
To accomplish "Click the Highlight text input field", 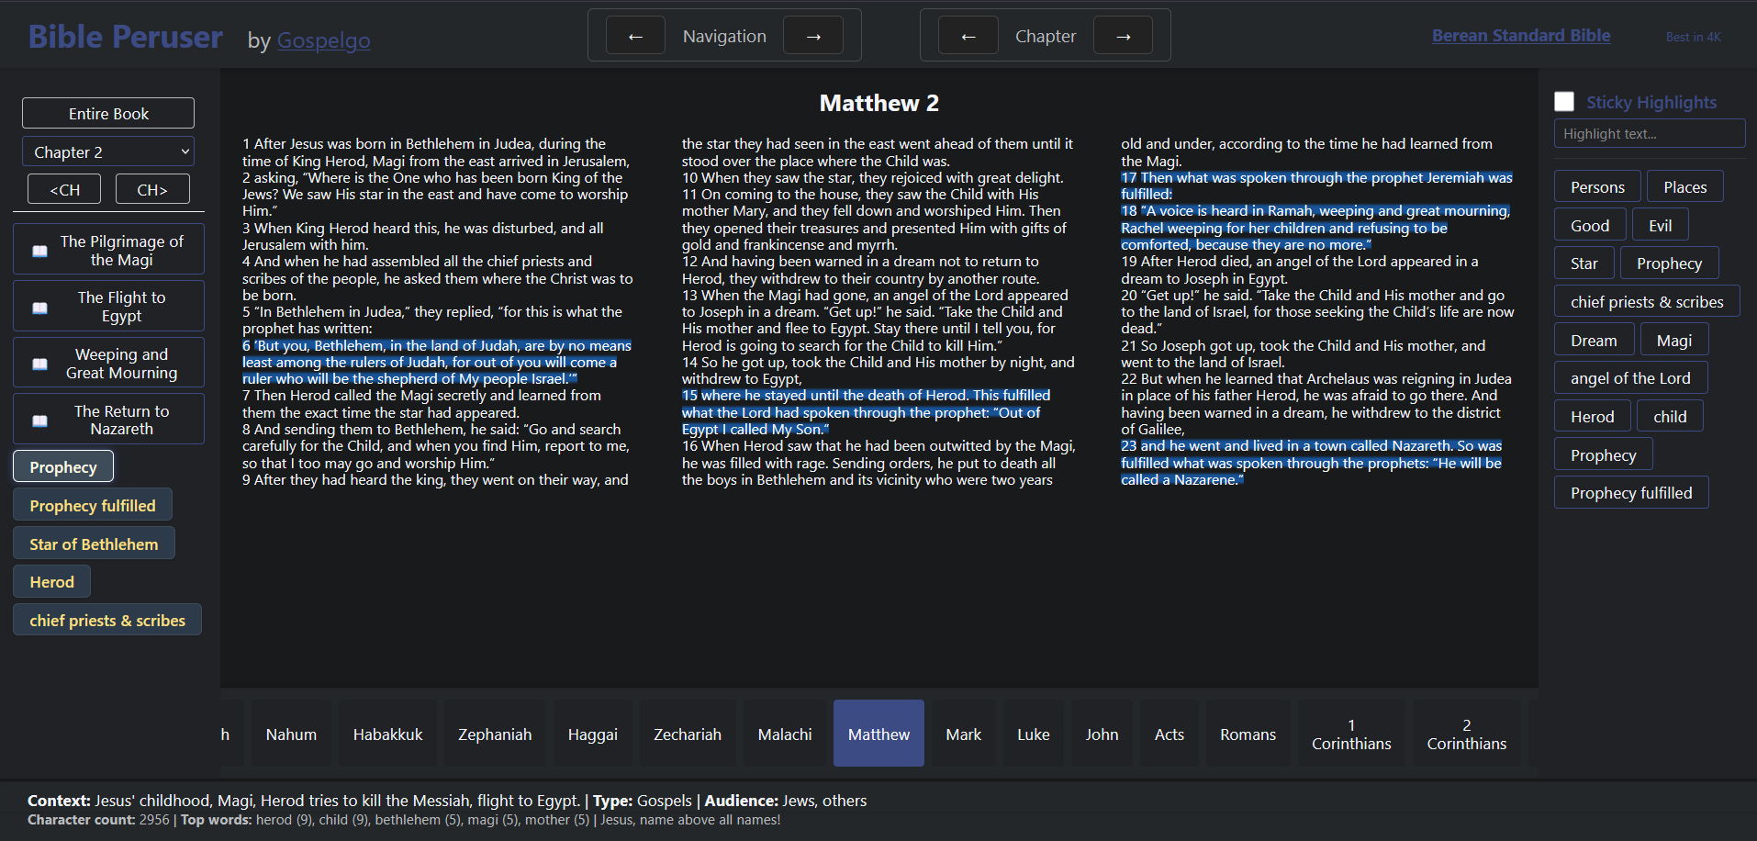I will pos(1648,133).
